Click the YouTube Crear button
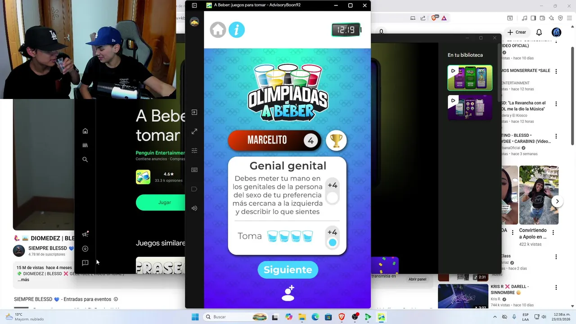The width and height of the screenshot is (576, 324). pos(517,32)
